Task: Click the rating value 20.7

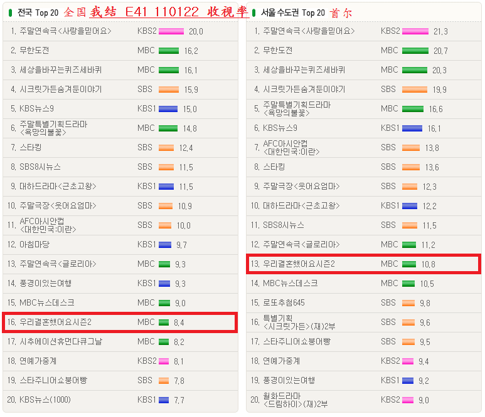Action: click(440, 51)
